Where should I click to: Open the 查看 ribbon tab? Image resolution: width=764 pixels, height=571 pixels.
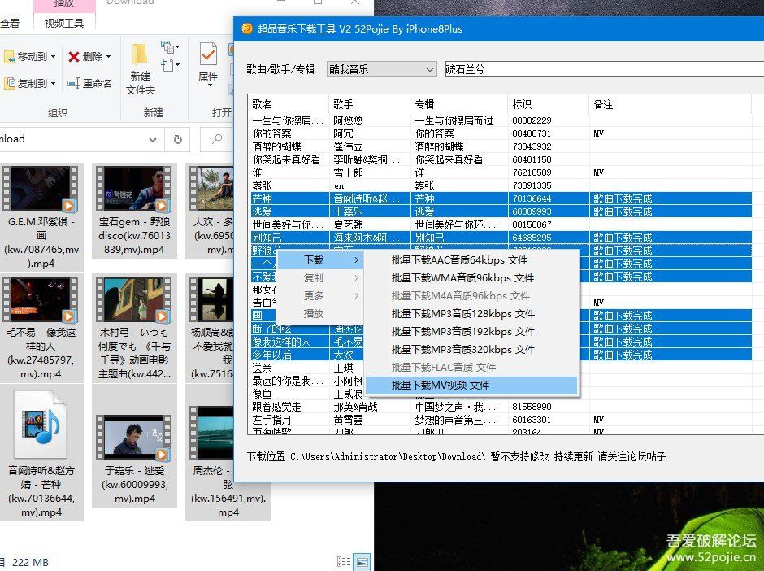tap(10, 23)
